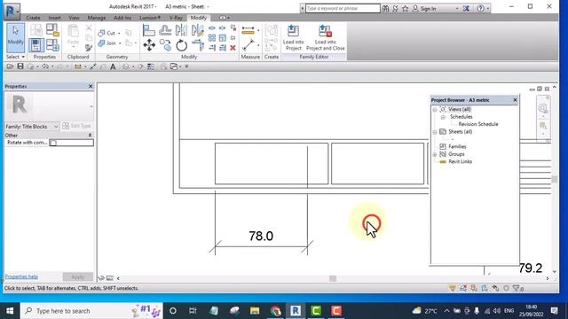Open File Explorer from the taskbar
Image resolution: width=568 pixels, height=319 pixels.
(x=255, y=311)
